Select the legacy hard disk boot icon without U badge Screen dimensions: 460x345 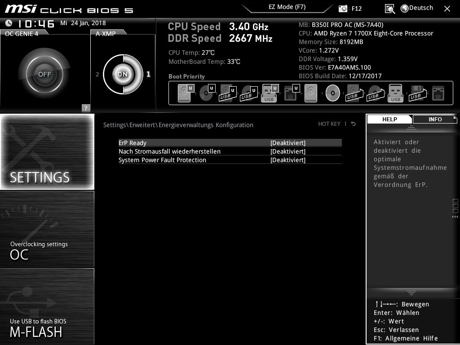[311, 93]
